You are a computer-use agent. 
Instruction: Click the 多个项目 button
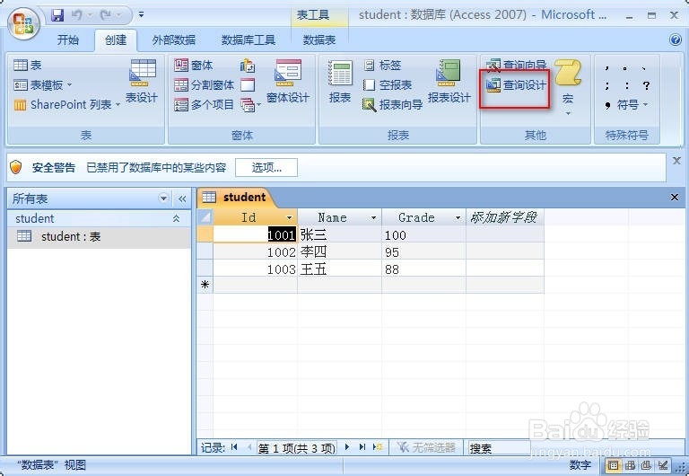click(x=204, y=105)
